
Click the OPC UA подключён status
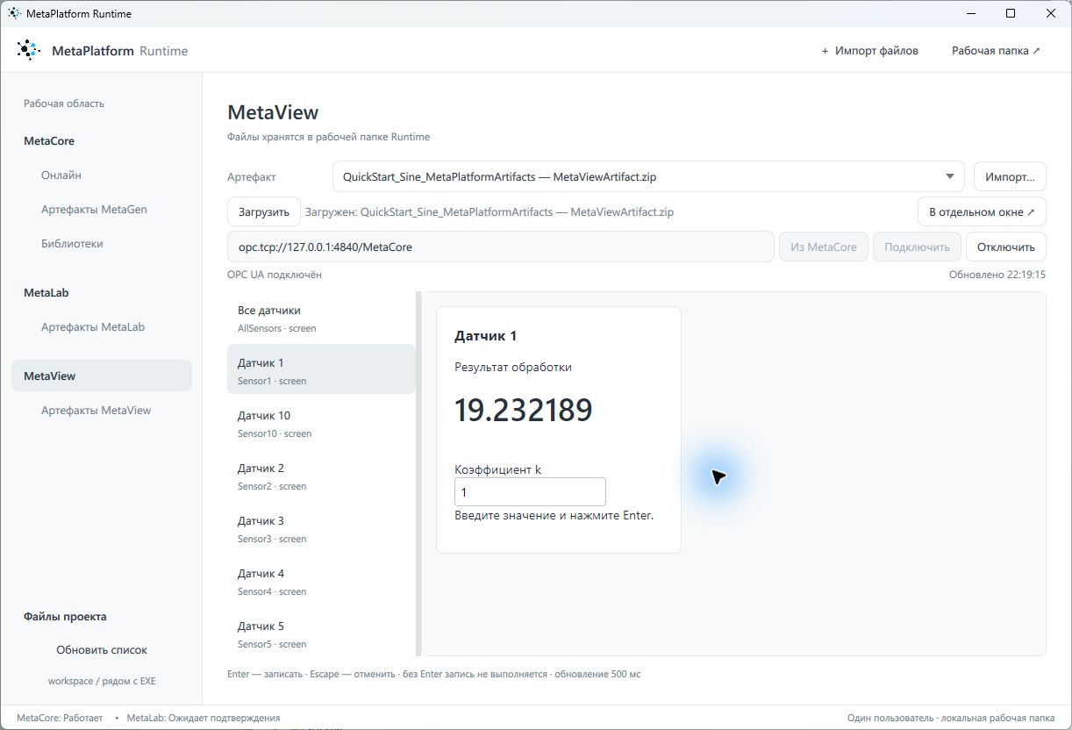coord(275,275)
